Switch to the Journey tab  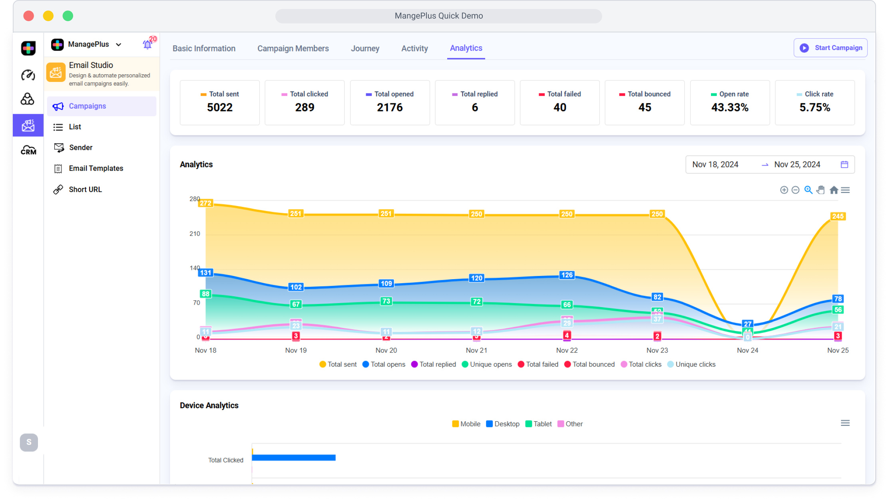[x=365, y=48]
